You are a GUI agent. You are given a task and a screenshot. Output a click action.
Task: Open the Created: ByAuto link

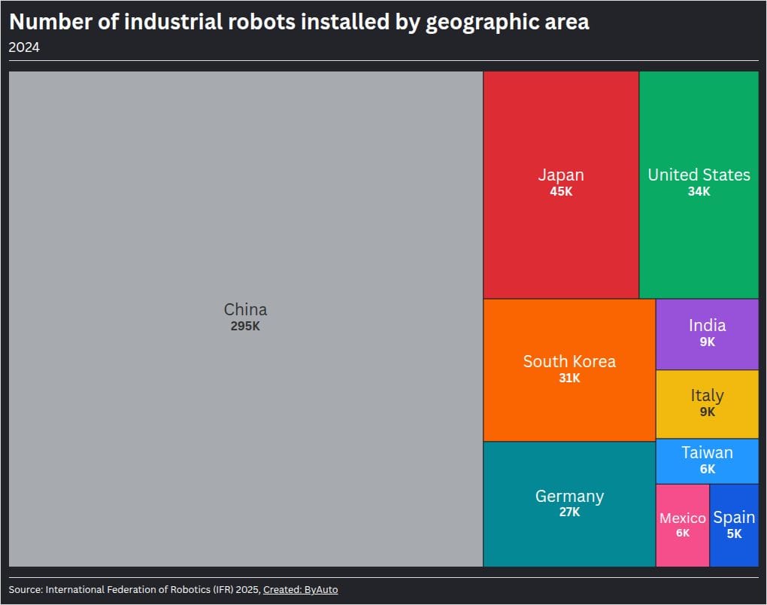pyautogui.click(x=300, y=590)
